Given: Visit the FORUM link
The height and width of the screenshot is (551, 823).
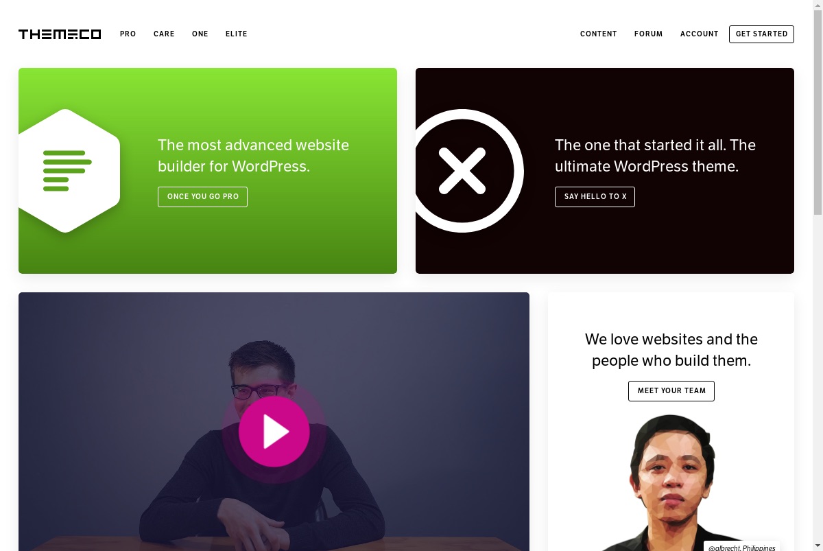Looking at the screenshot, I should click(x=649, y=34).
